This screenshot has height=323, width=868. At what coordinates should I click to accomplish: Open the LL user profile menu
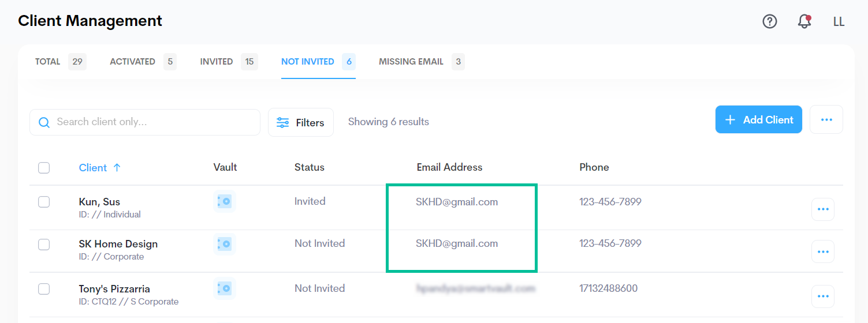[839, 22]
